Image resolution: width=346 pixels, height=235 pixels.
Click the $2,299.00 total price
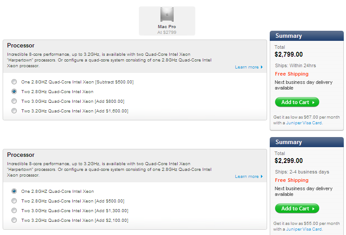(289, 161)
